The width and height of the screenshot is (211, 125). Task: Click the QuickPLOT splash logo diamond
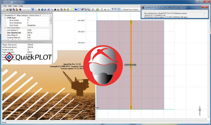[9, 57]
